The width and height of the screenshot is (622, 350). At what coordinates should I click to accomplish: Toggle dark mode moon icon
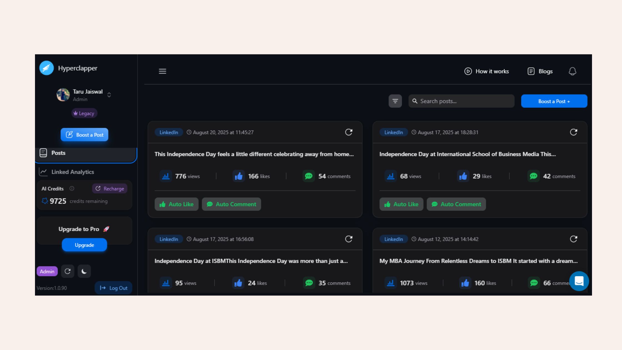84,271
